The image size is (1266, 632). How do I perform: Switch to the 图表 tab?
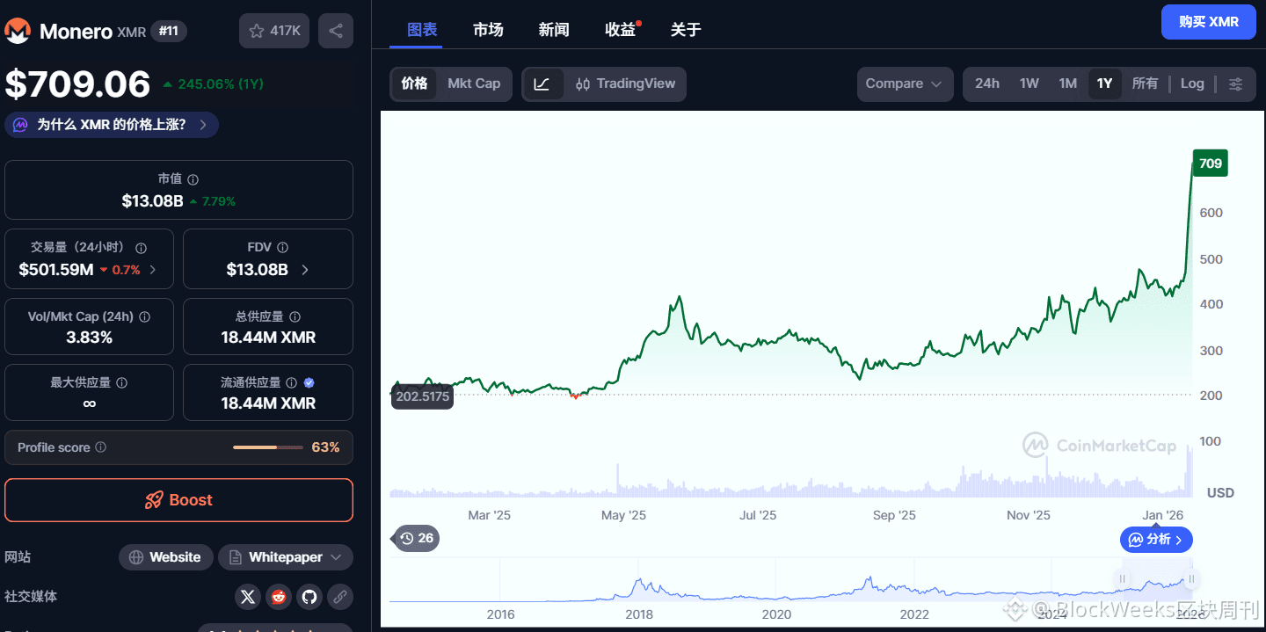pyautogui.click(x=422, y=30)
